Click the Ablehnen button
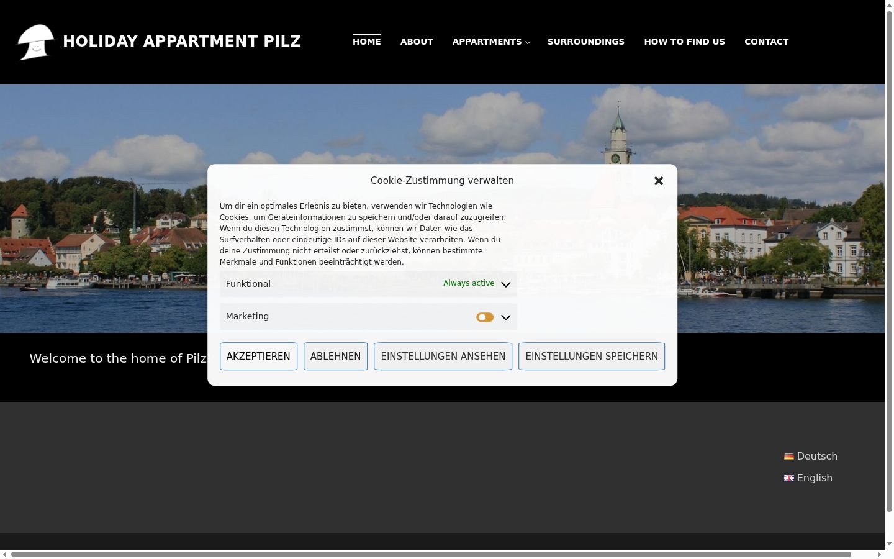 [335, 357]
